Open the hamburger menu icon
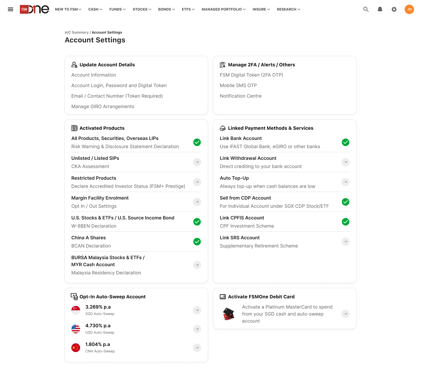This screenshot has height=374, width=421. [11, 9]
